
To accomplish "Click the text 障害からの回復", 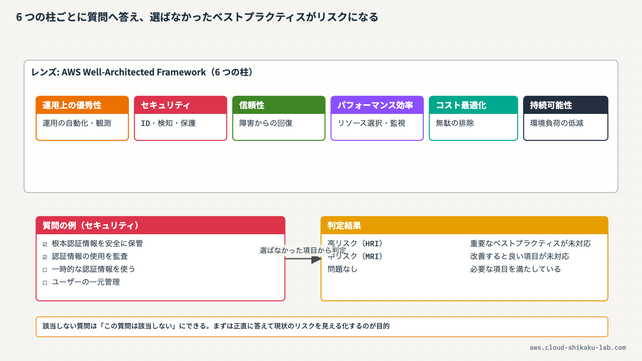I will 266,123.
